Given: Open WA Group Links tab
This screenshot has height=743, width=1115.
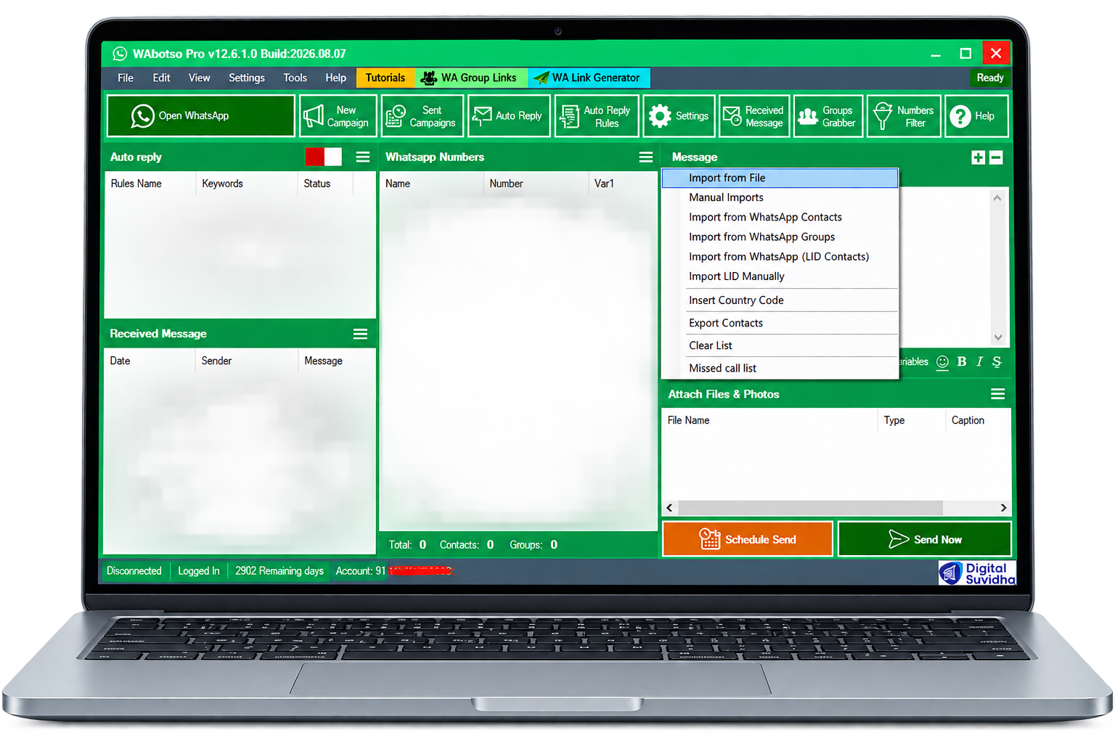Looking at the screenshot, I should pos(471,78).
